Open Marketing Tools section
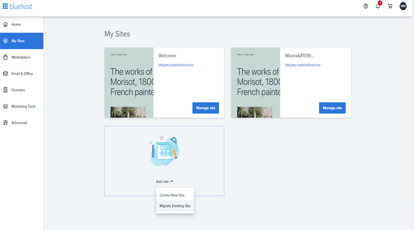 point(22,107)
